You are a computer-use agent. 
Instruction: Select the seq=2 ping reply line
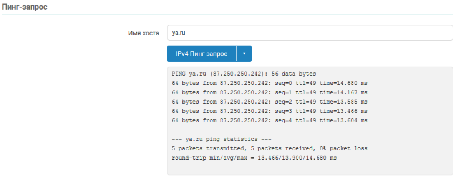(270, 102)
